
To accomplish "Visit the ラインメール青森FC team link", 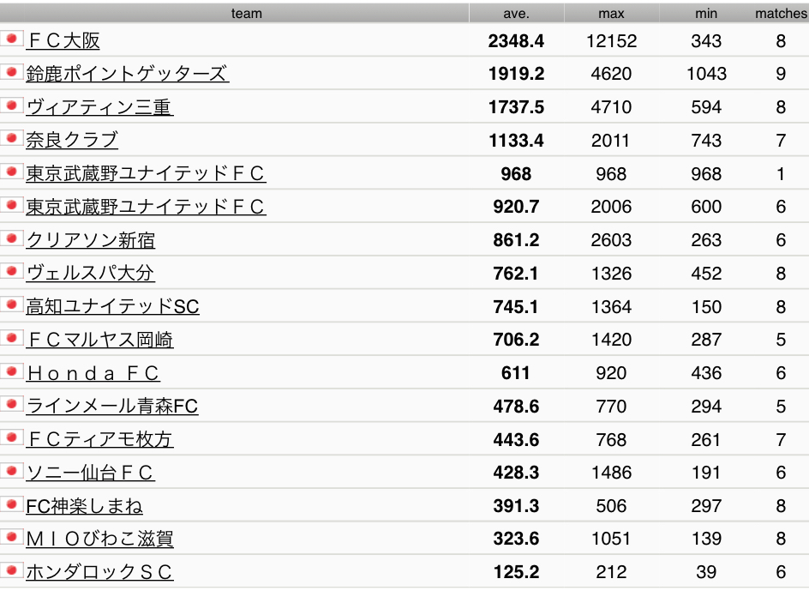I will pyautogui.click(x=112, y=406).
